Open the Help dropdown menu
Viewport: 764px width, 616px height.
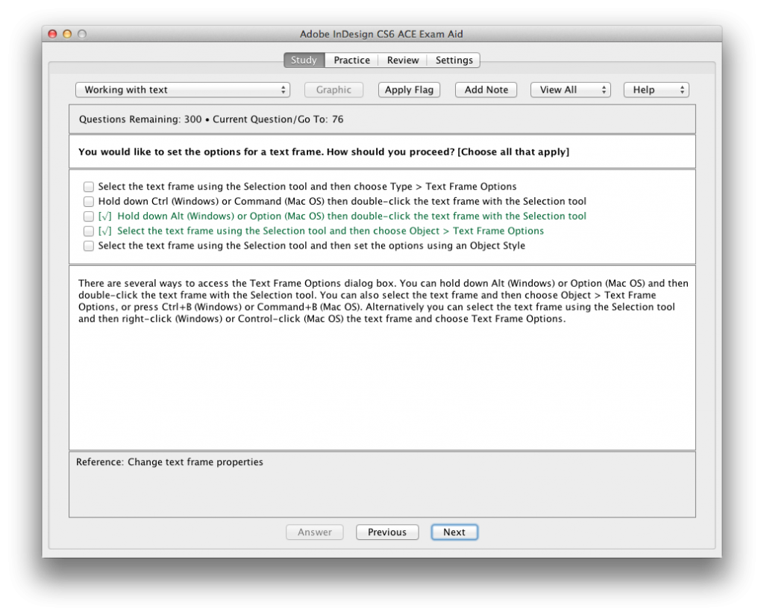[x=656, y=90]
